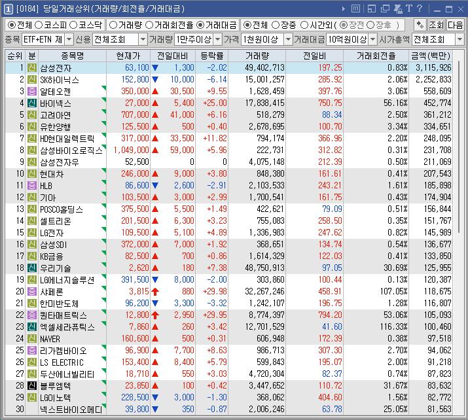
Task: Click the 조회 search button
Action: [437, 25]
